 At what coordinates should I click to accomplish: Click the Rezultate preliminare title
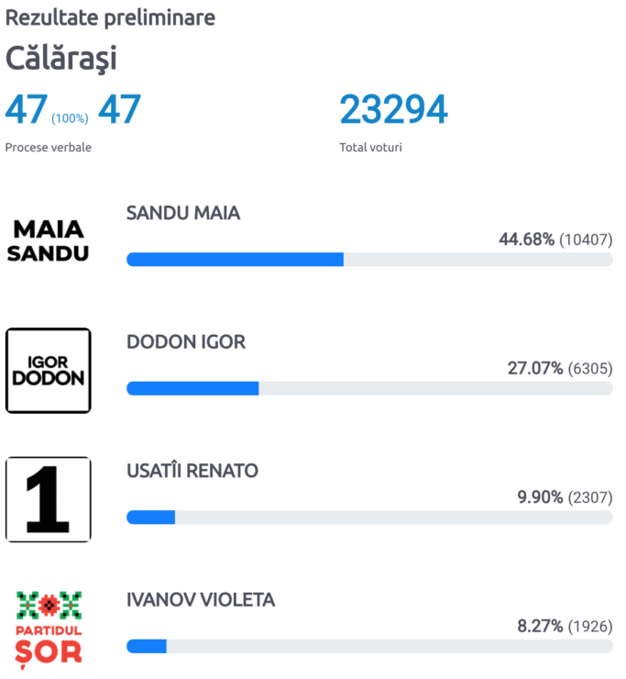tap(110, 18)
